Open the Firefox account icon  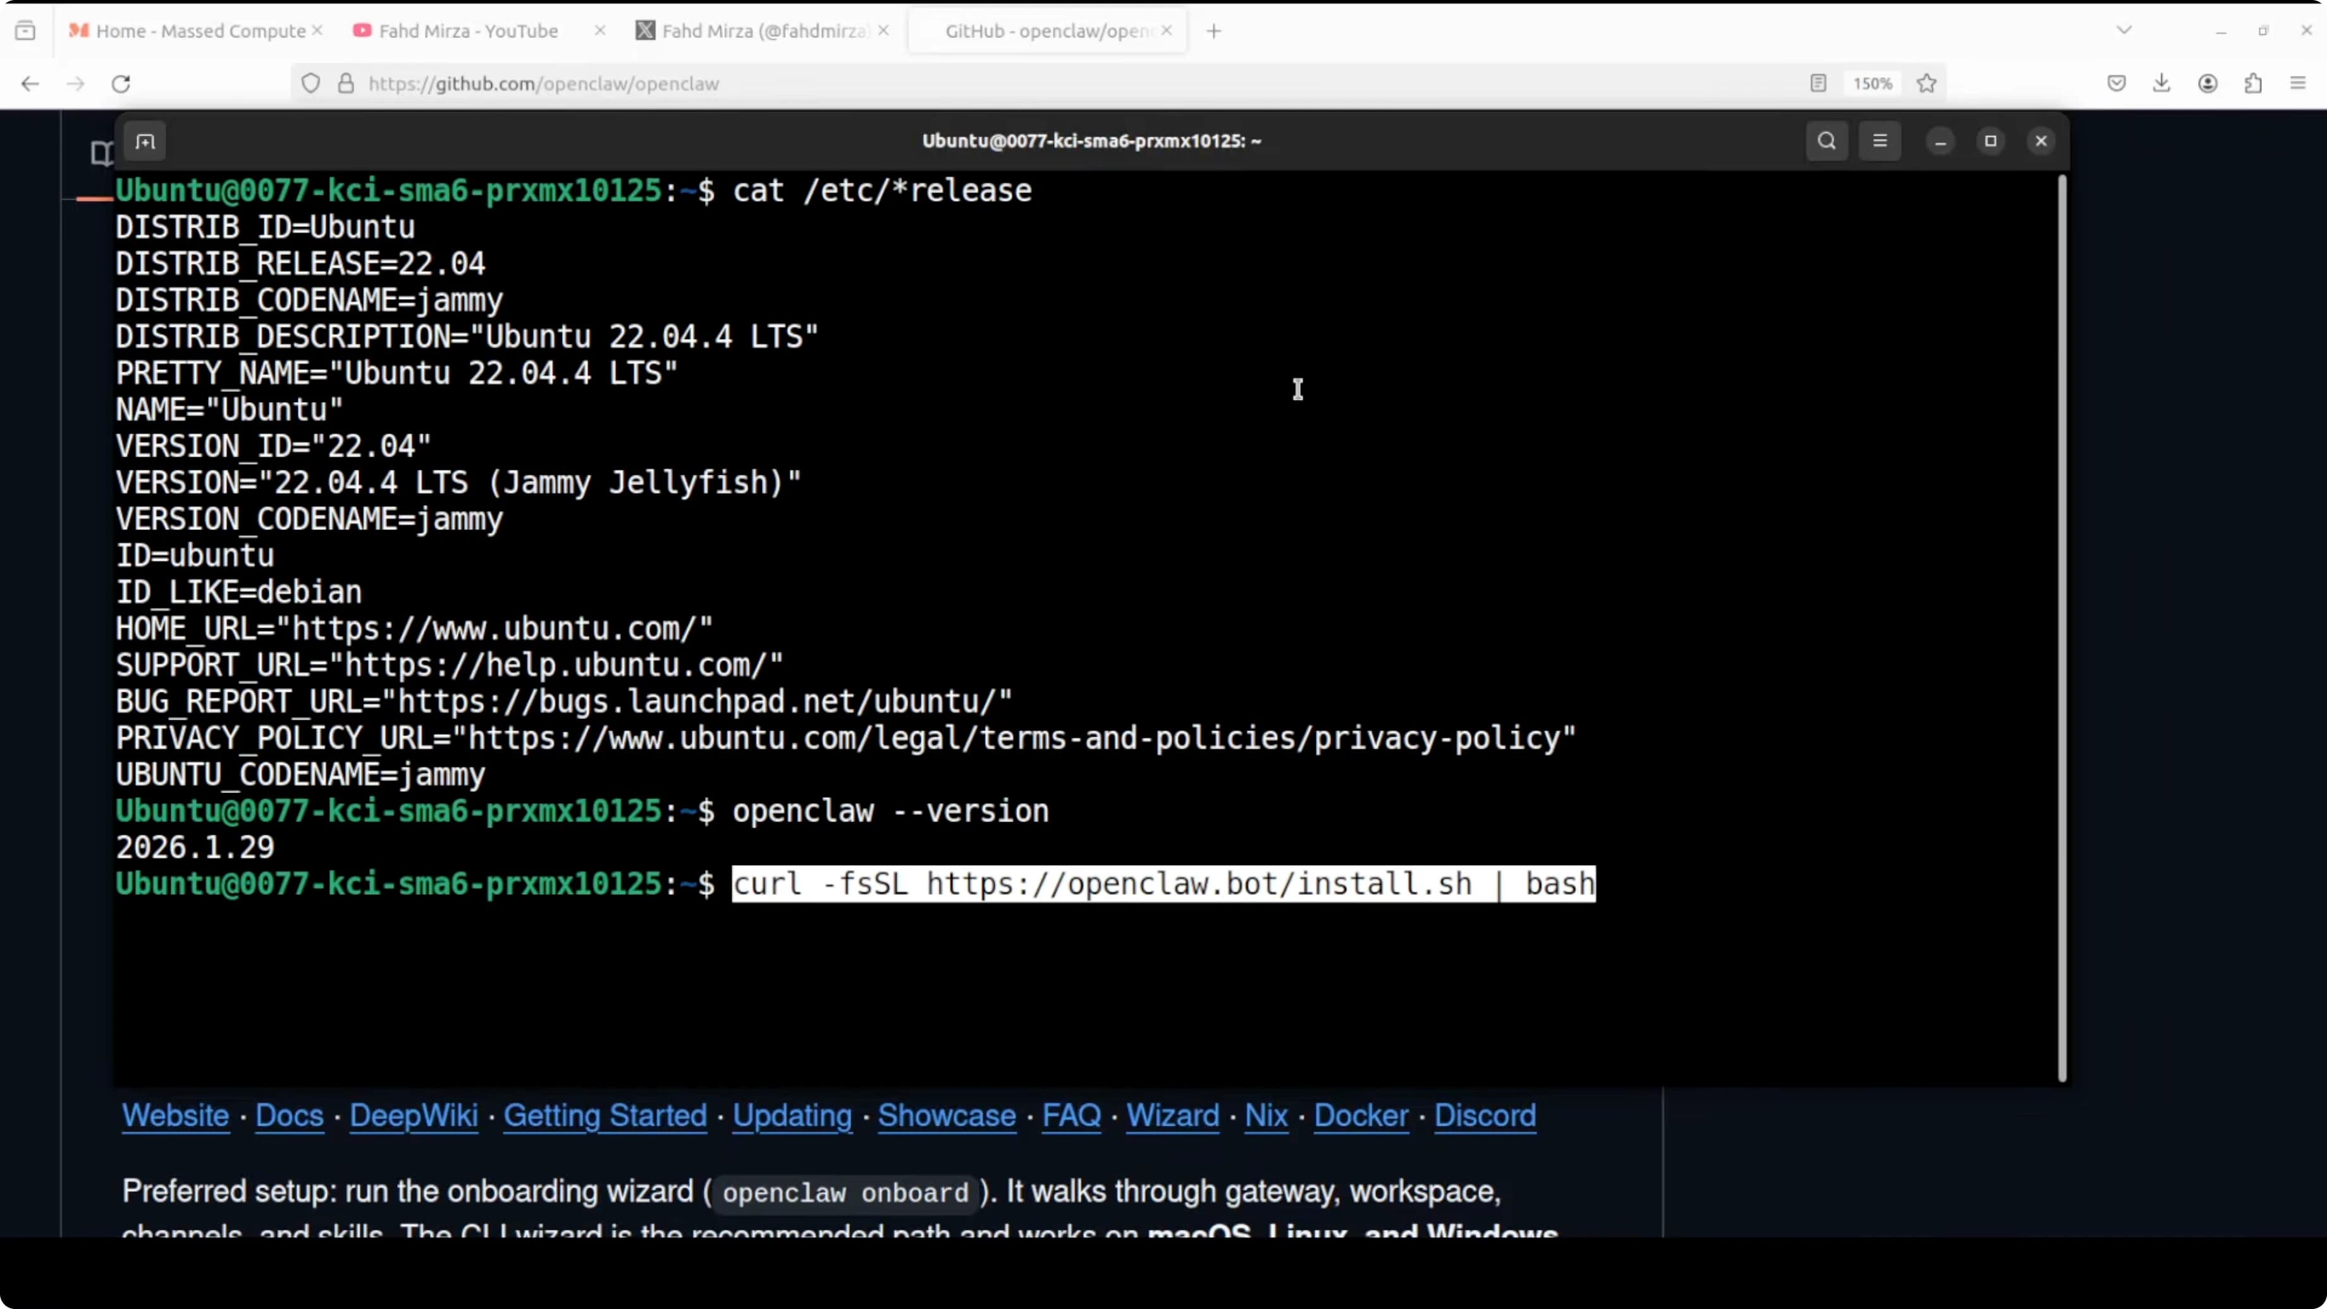point(2209,83)
